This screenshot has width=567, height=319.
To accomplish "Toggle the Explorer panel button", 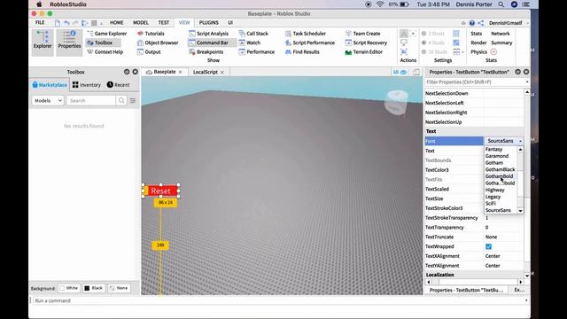I will [43, 43].
